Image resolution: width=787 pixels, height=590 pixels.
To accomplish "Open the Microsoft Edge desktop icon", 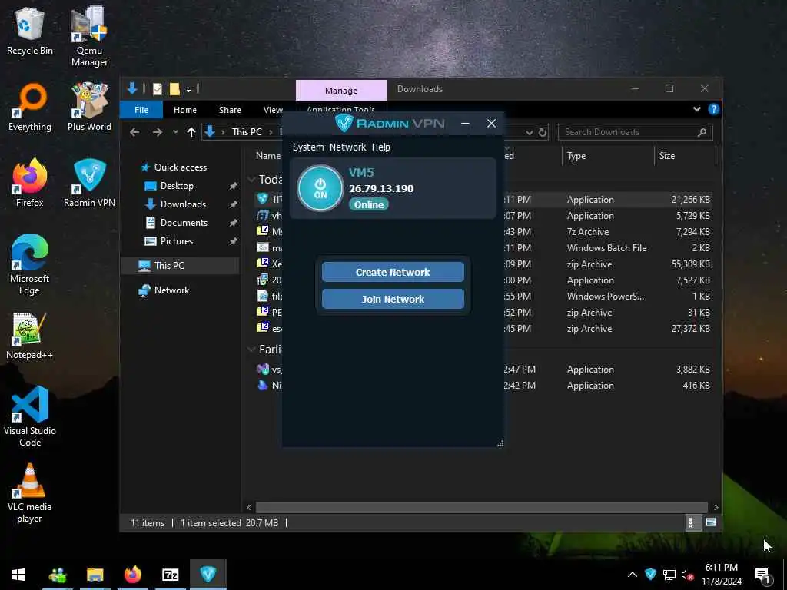I will 30,264.
